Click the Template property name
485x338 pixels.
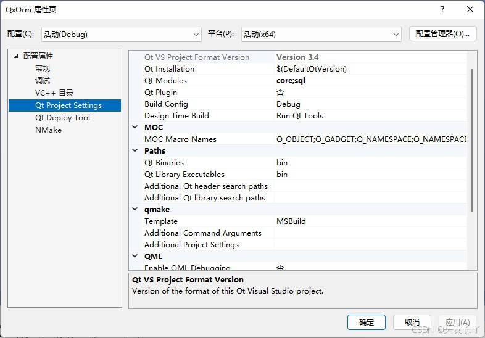tap(161, 221)
